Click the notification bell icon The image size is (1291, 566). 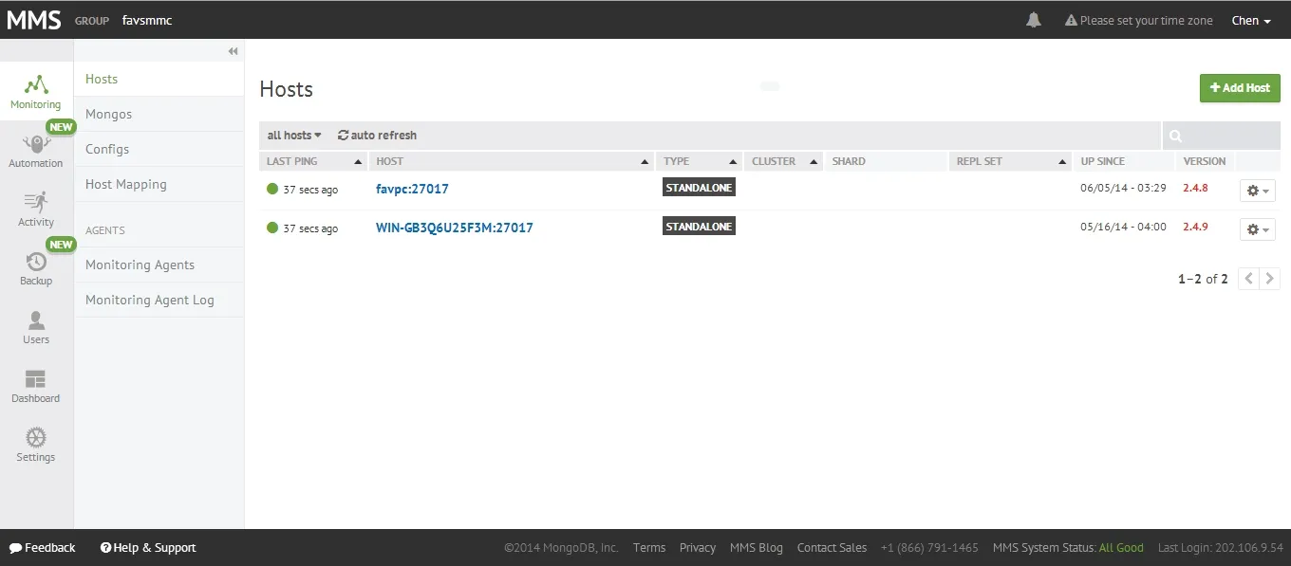[1034, 20]
